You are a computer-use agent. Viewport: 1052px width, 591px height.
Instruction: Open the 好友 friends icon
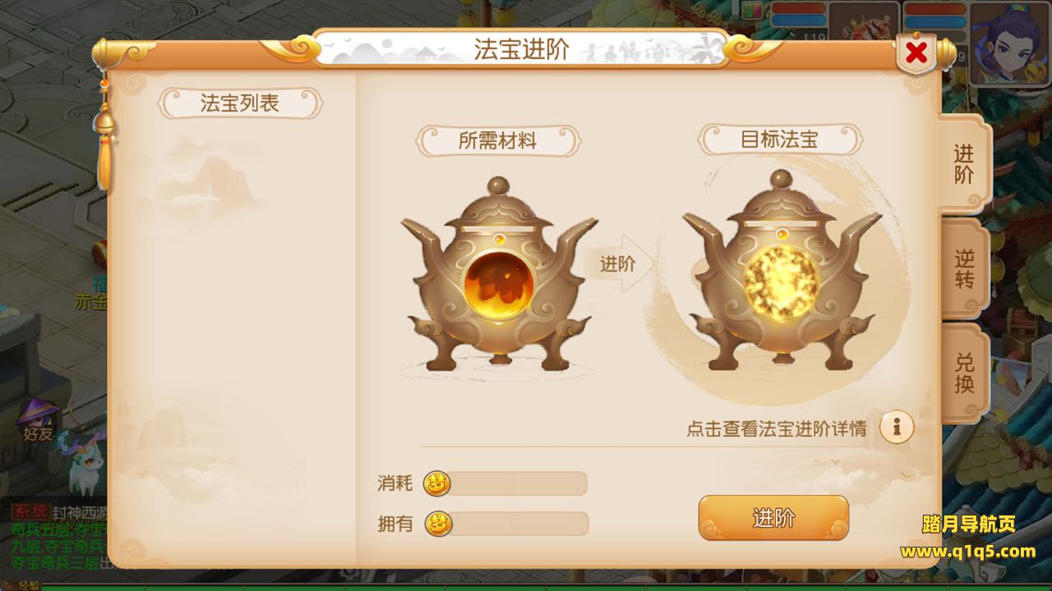tap(38, 422)
